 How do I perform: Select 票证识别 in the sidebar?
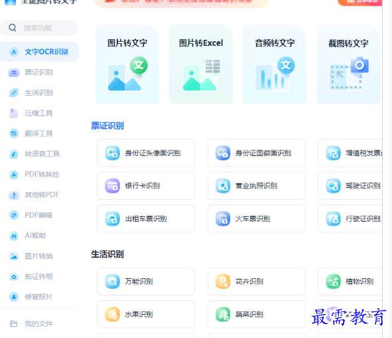click(39, 72)
